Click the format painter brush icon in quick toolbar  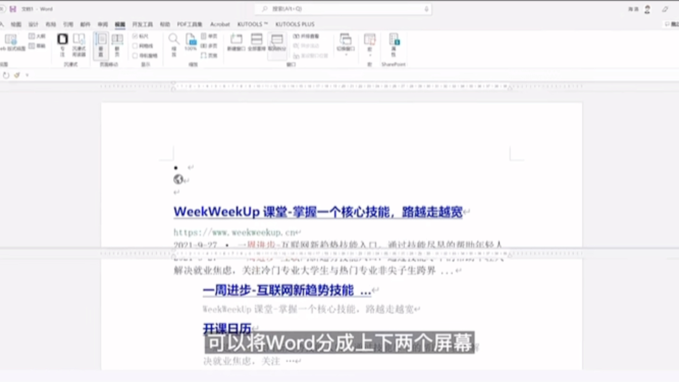[x=17, y=75]
